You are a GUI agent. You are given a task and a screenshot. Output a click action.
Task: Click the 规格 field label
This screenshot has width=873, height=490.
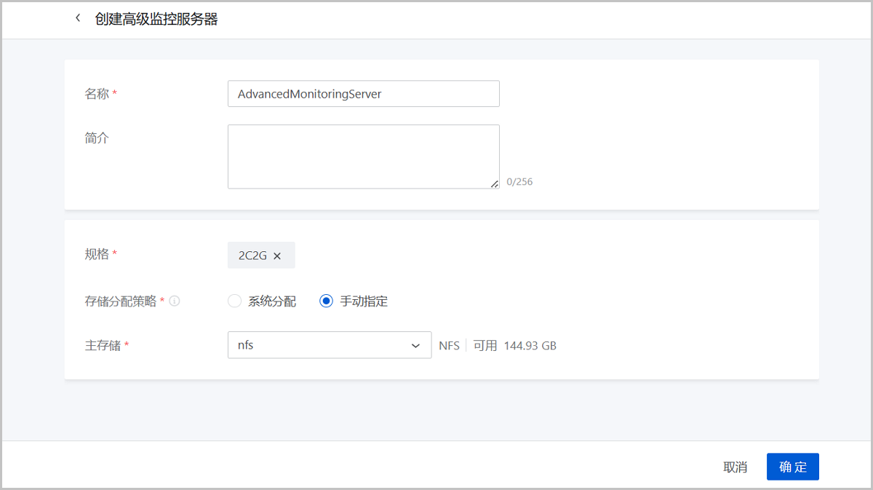pyautogui.click(x=97, y=254)
